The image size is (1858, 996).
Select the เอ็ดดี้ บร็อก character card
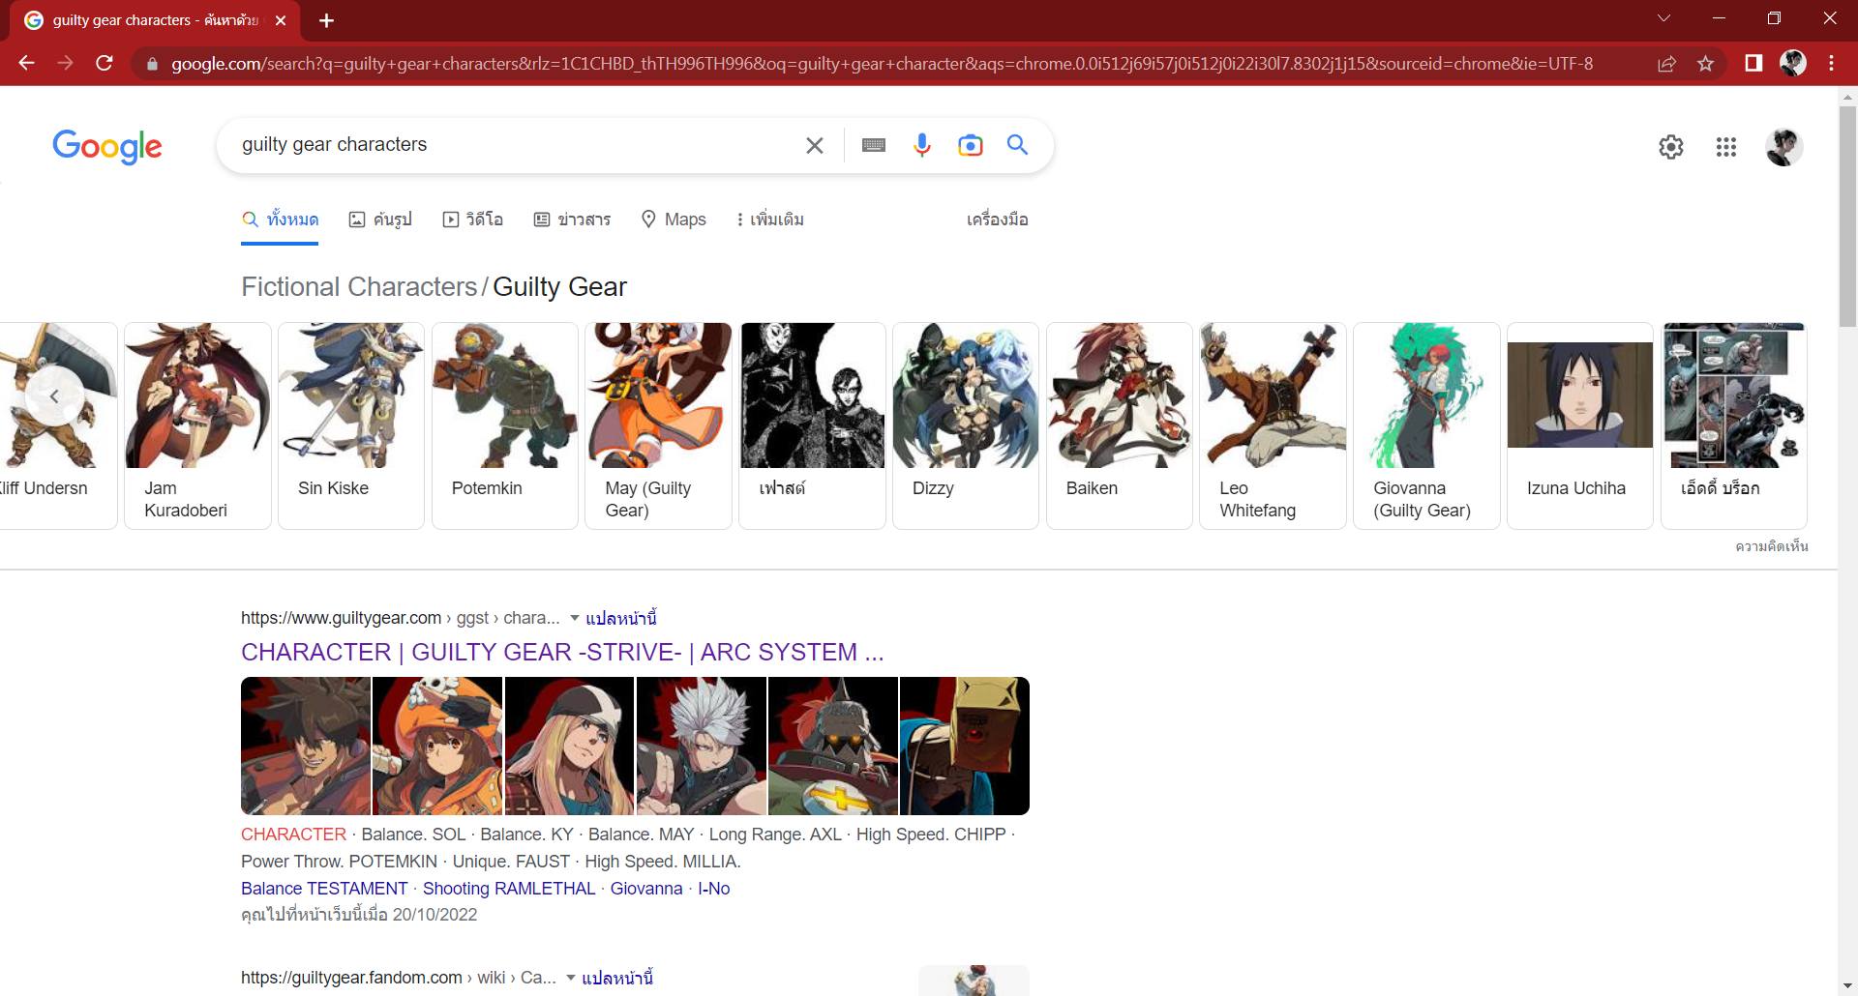click(1734, 425)
